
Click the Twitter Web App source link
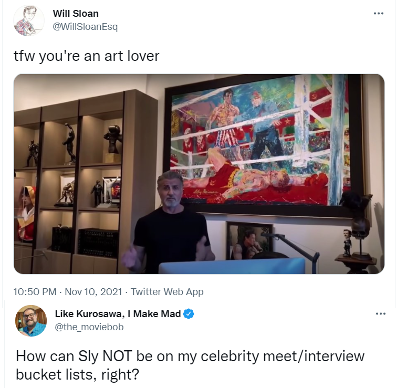pos(167,291)
